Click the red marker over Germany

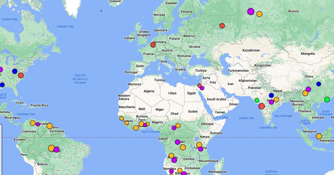tap(153, 45)
